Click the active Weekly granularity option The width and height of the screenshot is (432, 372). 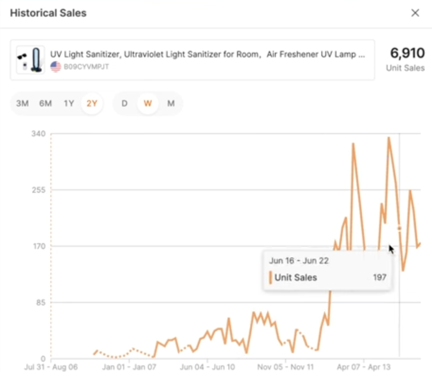pyautogui.click(x=147, y=103)
